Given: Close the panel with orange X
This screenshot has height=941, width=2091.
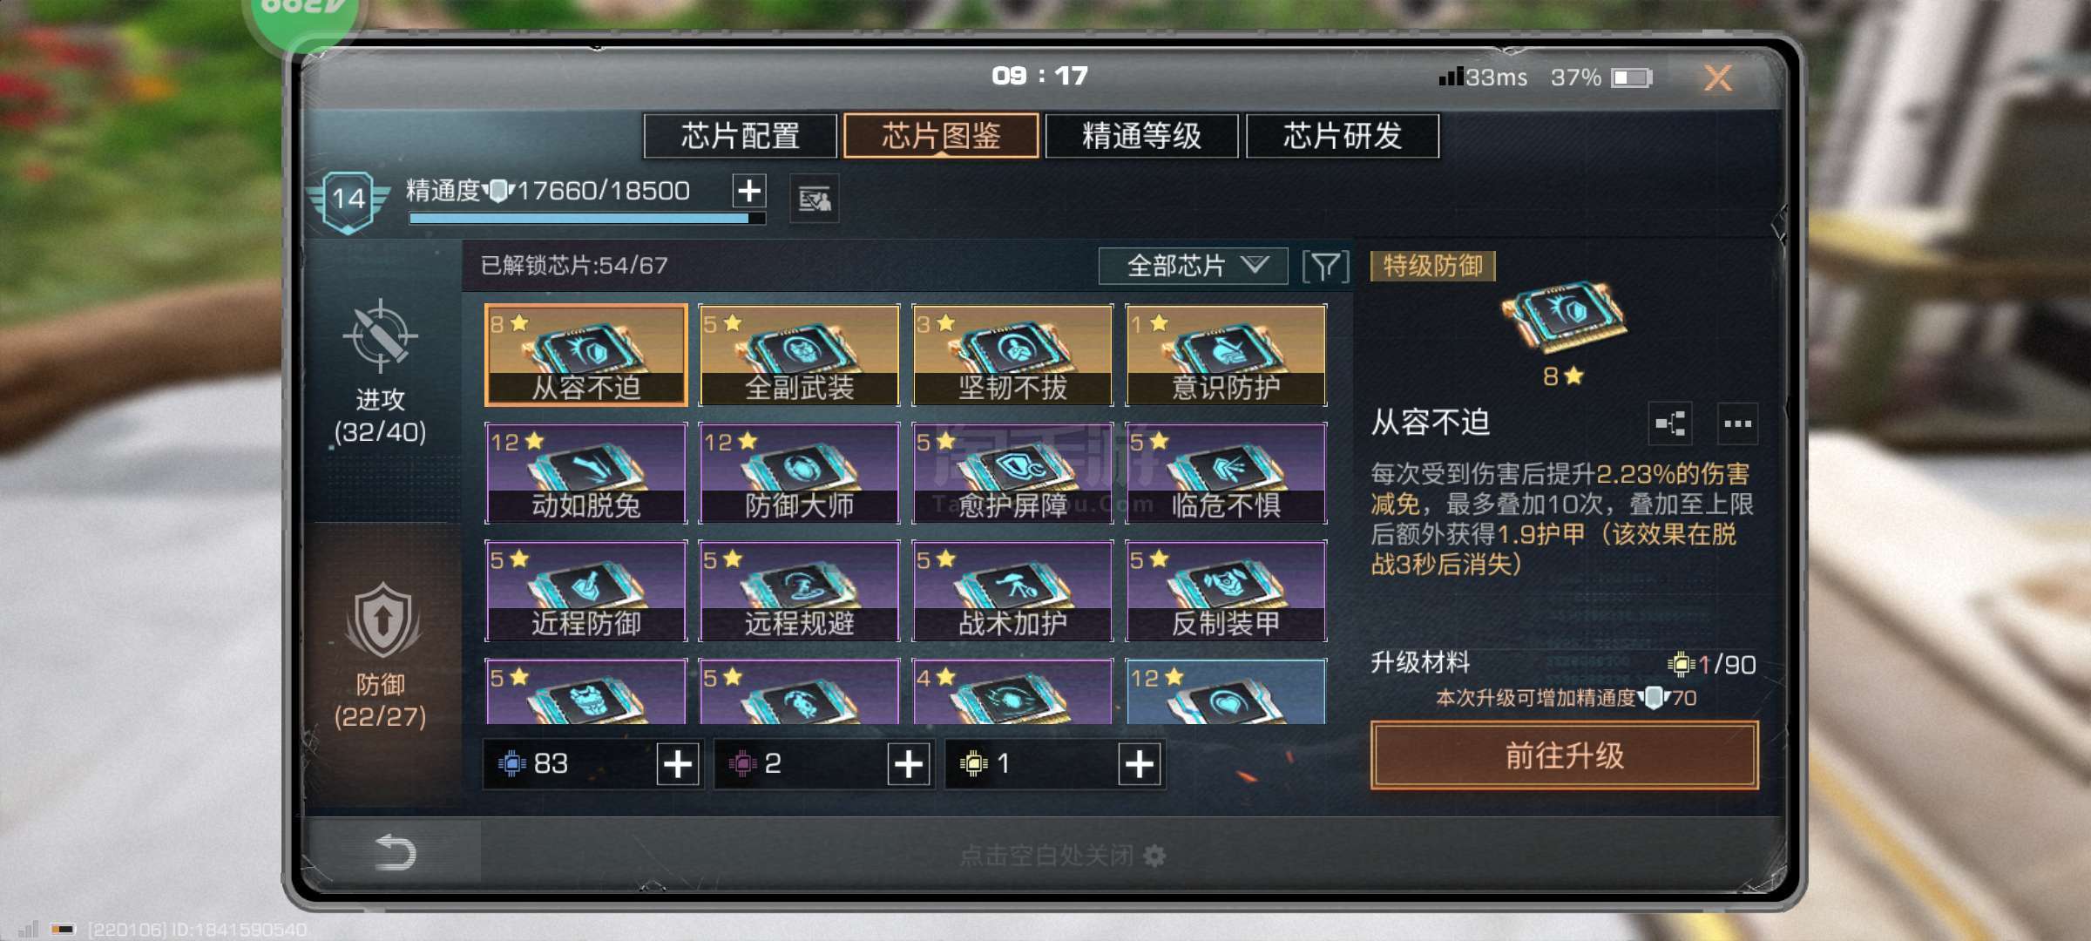Looking at the screenshot, I should (x=1718, y=78).
